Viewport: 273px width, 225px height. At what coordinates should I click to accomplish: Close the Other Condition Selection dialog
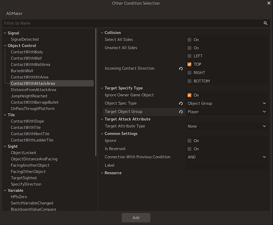(x=269, y=3)
